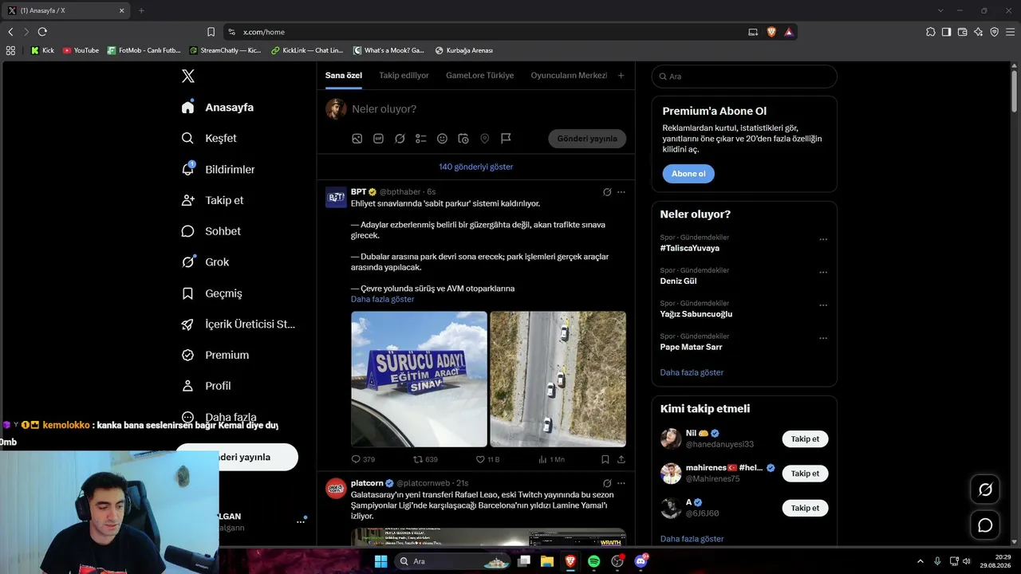The image size is (1021, 574).
Task: Open more options on BPT post
Action: pyautogui.click(x=621, y=192)
